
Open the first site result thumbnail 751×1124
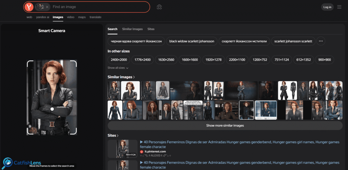click(x=122, y=149)
